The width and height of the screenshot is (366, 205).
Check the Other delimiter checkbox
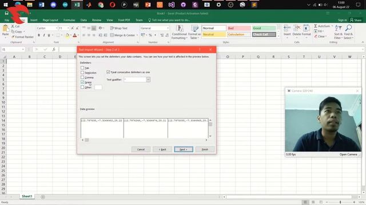click(82, 87)
